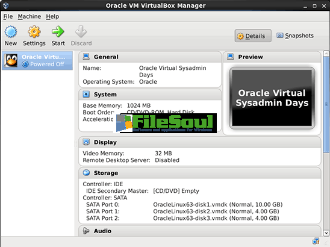Screen dimensions: 330x247
Task: Click the New virtual machine icon
Action: point(11,32)
